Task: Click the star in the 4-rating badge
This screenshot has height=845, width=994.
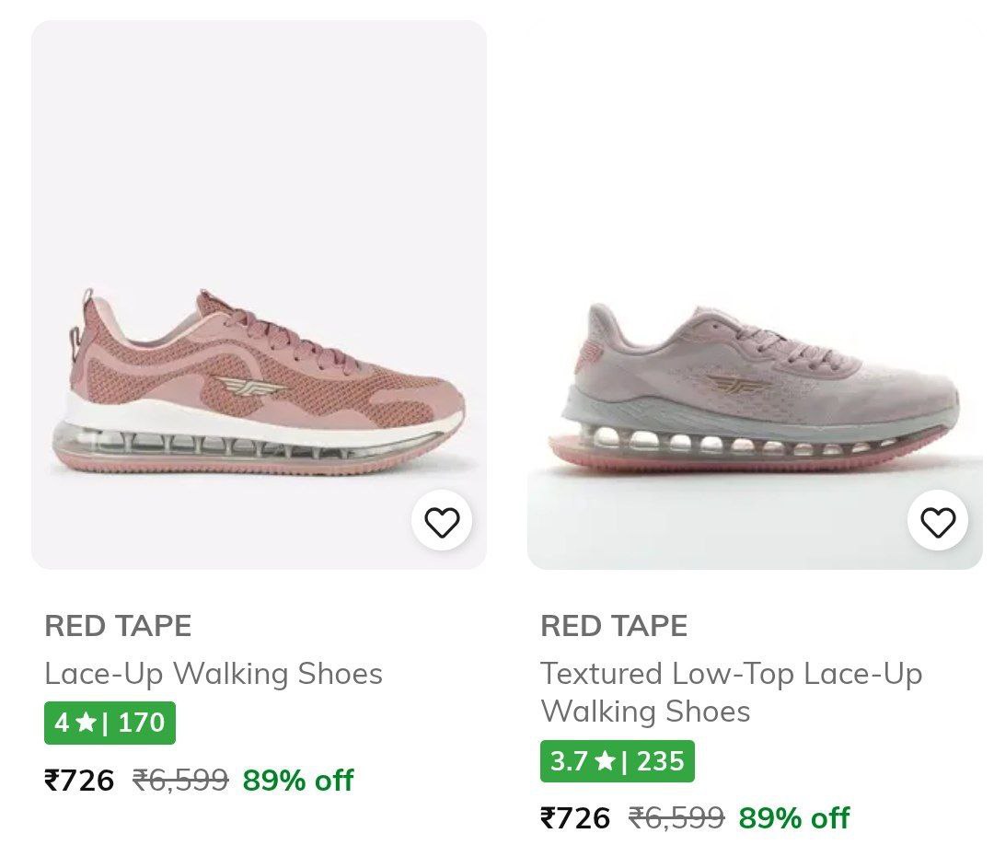Action: point(86,723)
